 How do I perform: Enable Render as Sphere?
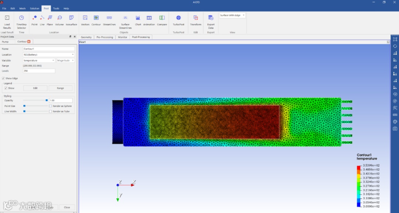(x=50, y=106)
